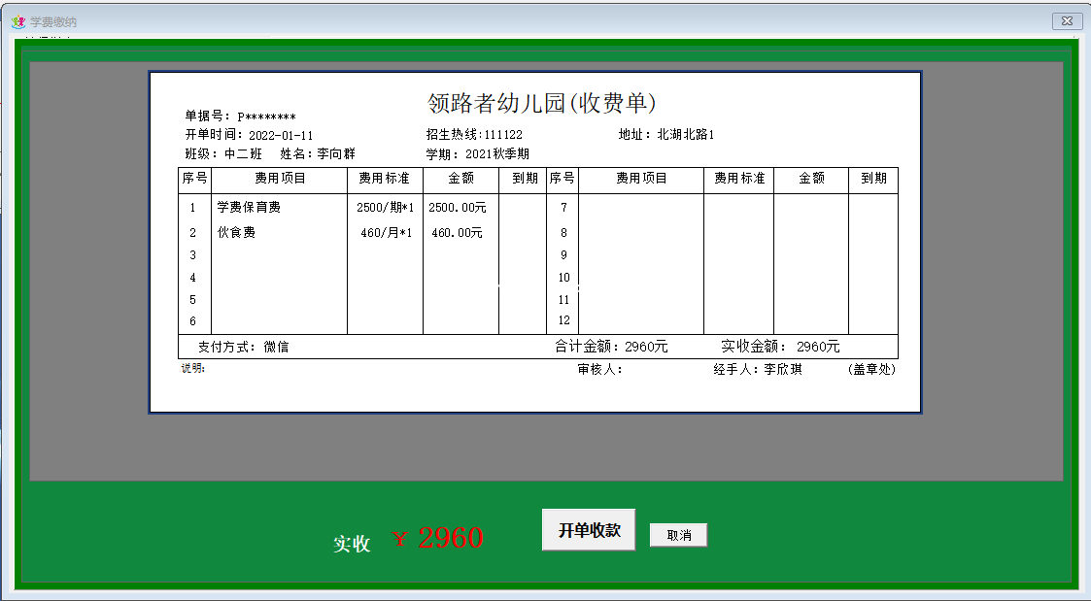
Task: Click the 招生热线:111122 text
Action: pyautogui.click(x=474, y=135)
